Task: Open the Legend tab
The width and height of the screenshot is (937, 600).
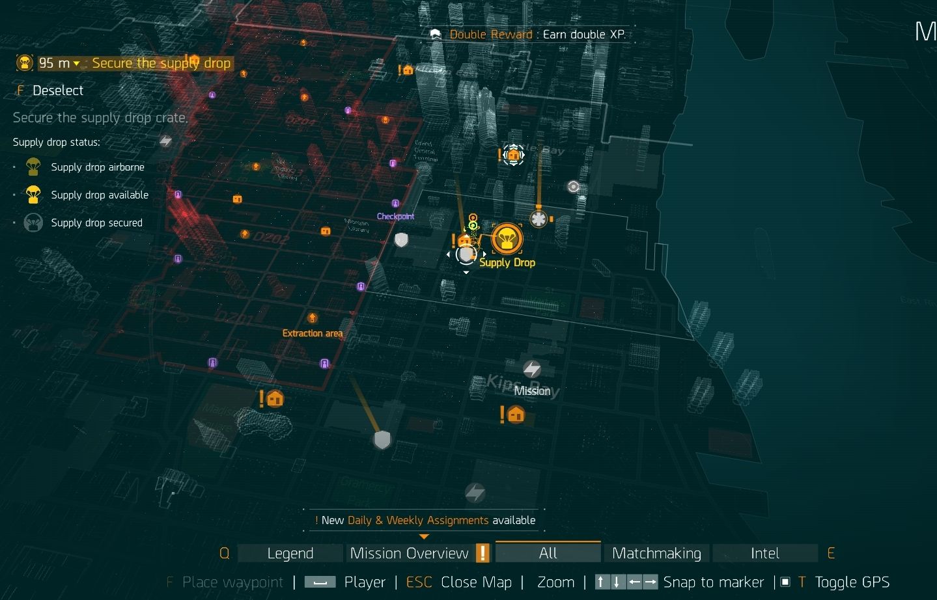Action: pos(290,553)
